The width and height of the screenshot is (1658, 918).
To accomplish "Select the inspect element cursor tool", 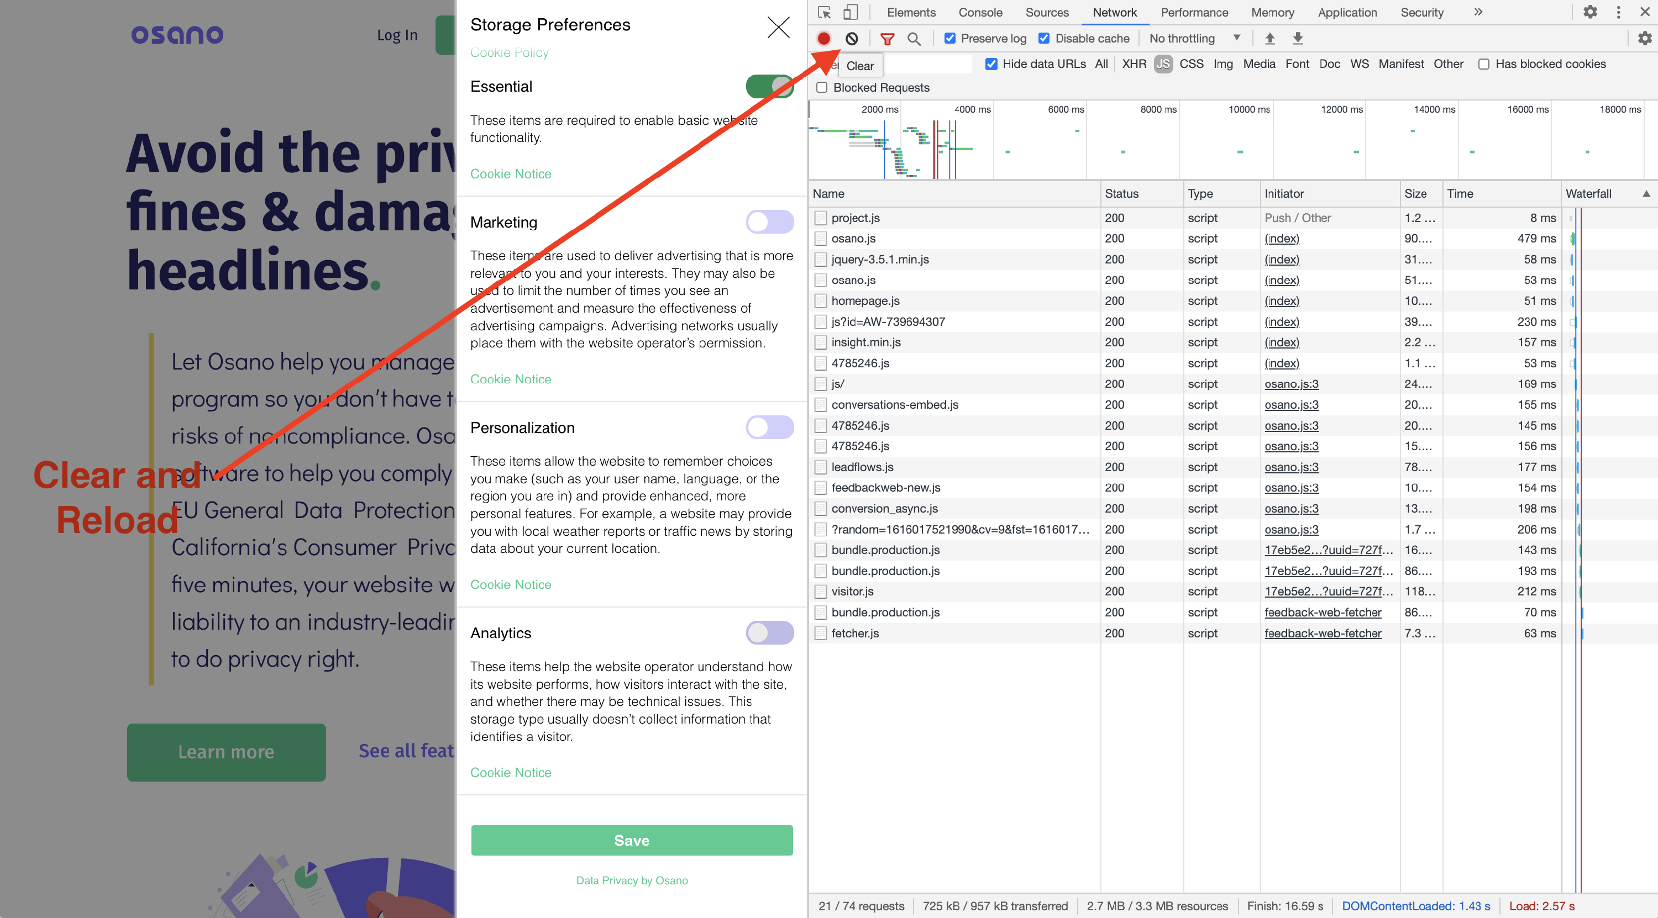I will click(x=825, y=12).
